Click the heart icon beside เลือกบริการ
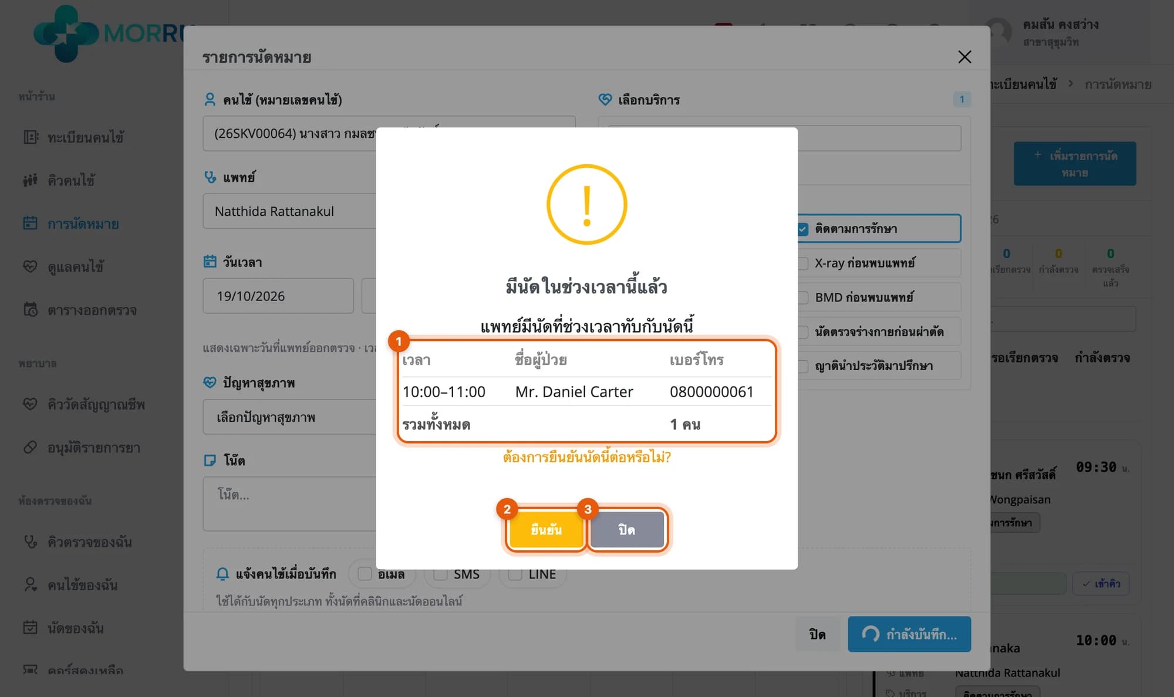Image resolution: width=1174 pixels, height=697 pixels. click(x=605, y=99)
